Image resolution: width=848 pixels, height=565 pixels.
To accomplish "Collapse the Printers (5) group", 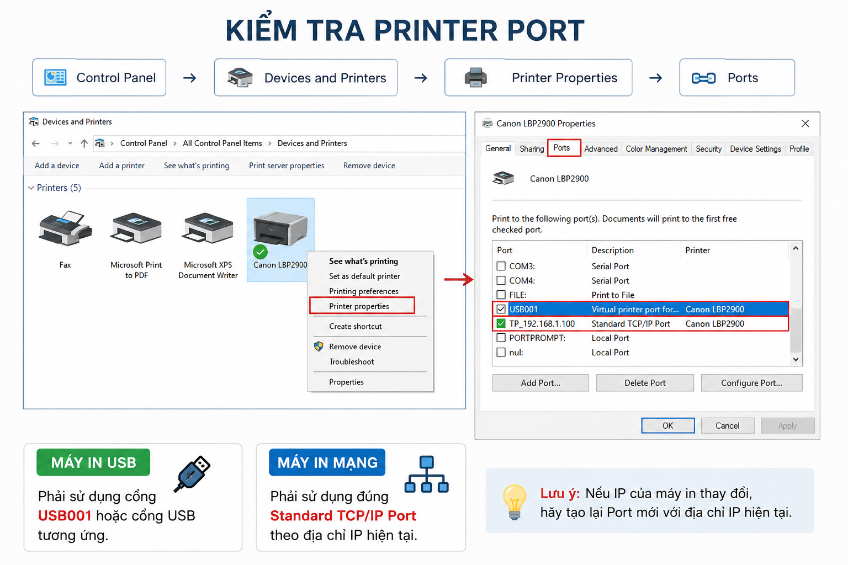I will pos(31,188).
